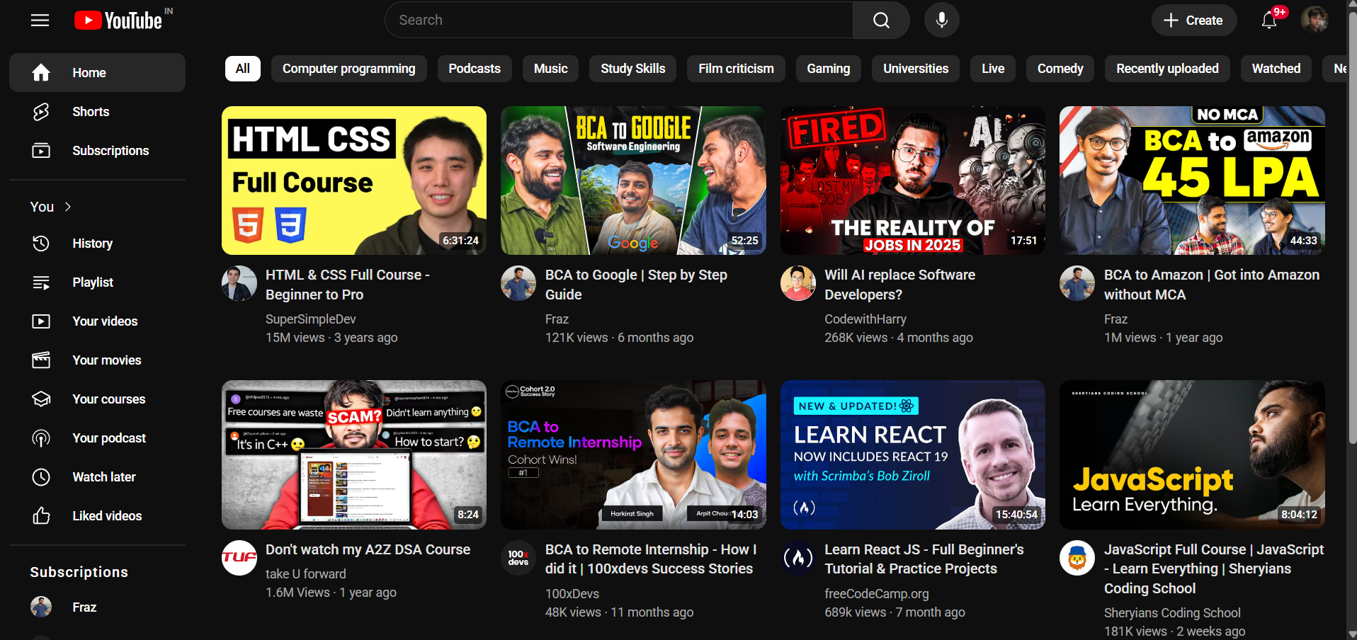Open Watch later playlist
Screen dimensions: 1357x640
point(103,476)
